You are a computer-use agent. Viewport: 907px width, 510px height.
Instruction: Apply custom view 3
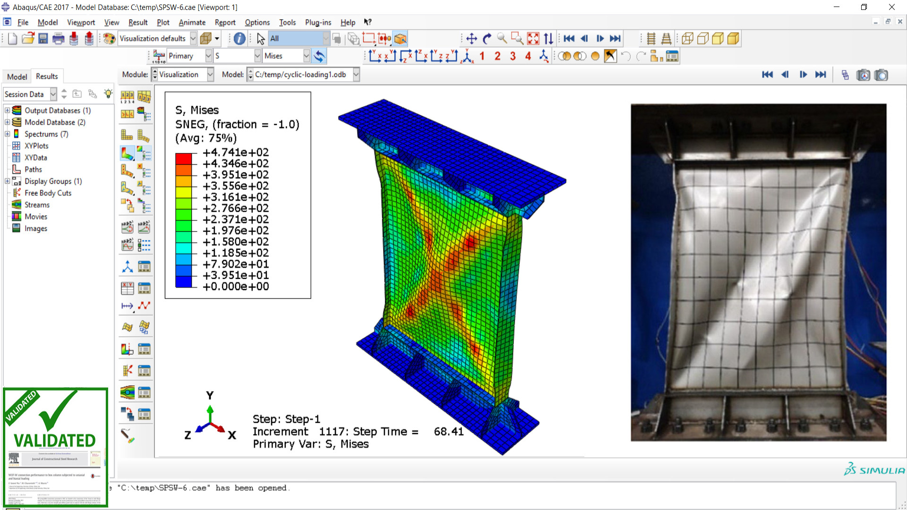[513, 56]
